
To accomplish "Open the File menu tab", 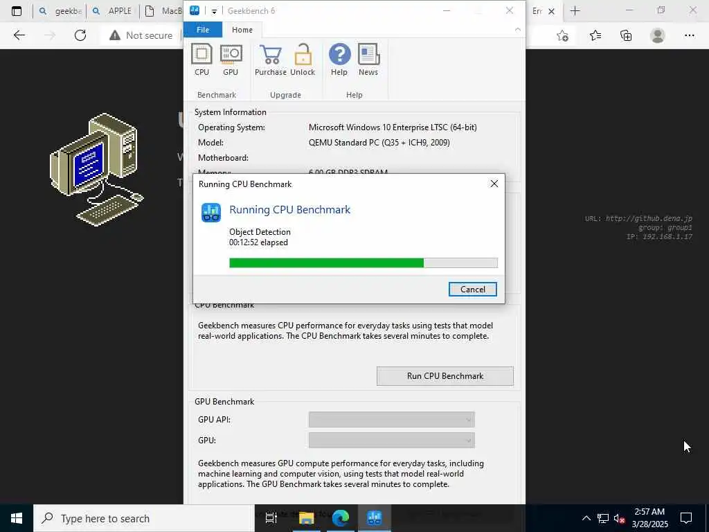I will (x=203, y=30).
